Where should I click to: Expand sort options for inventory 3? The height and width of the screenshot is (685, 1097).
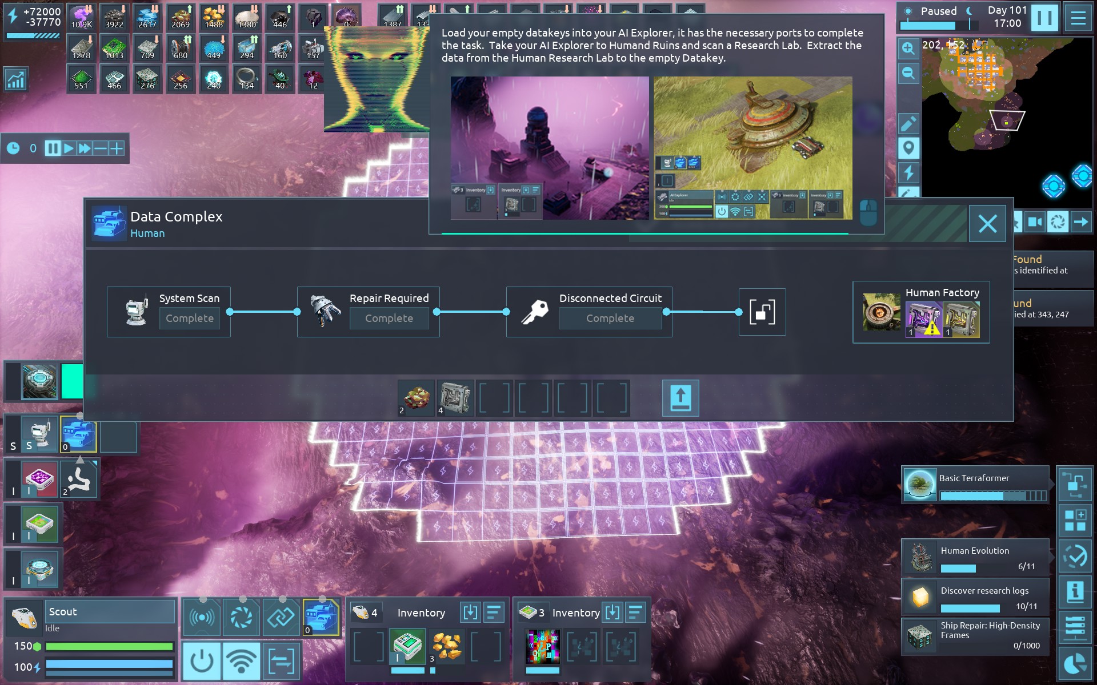click(635, 613)
